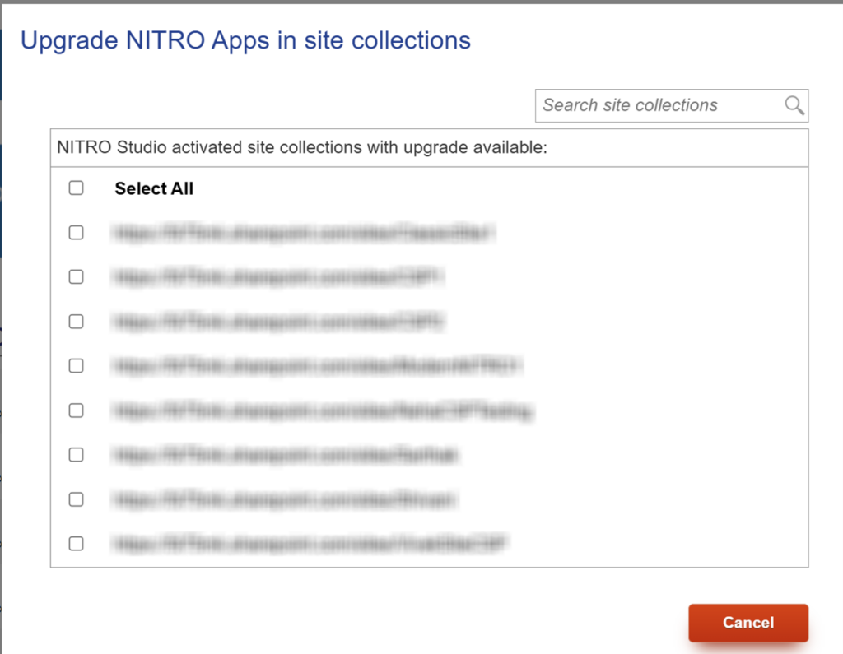Tick the Select All checkbox
843x654 pixels.
(x=77, y=188)
